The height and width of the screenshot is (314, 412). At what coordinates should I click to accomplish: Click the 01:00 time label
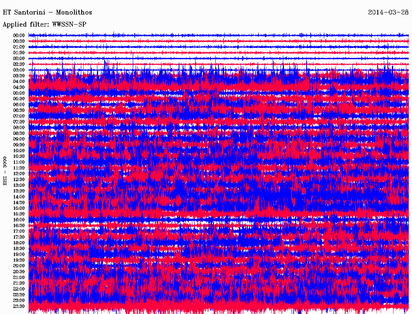point(19,47)
